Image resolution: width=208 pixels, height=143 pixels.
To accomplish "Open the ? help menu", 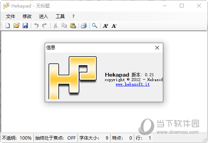I will 73,17.
